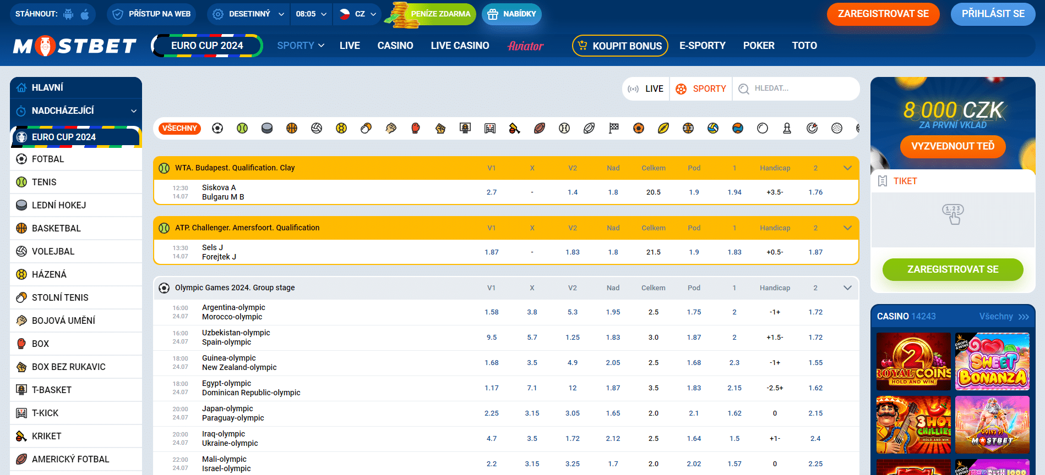The image size is (1045, 475).
Task: Click the EURO CUP 2024 header banner
Action: point(207,46)
